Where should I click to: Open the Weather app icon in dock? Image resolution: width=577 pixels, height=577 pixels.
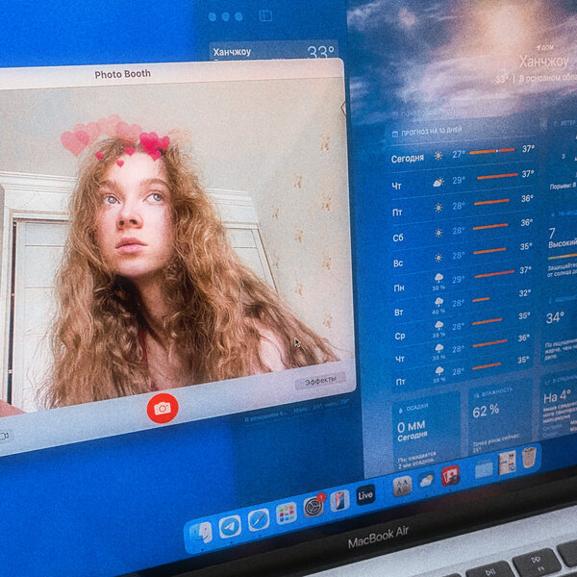click(426, 479)
